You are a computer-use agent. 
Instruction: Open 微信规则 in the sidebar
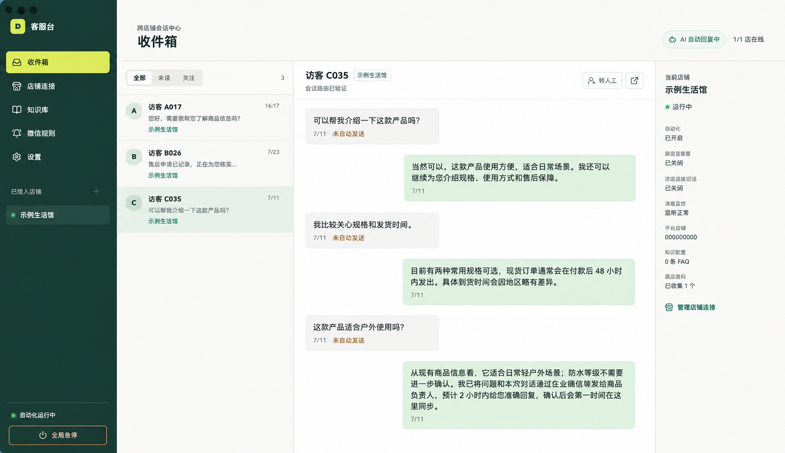58,133
